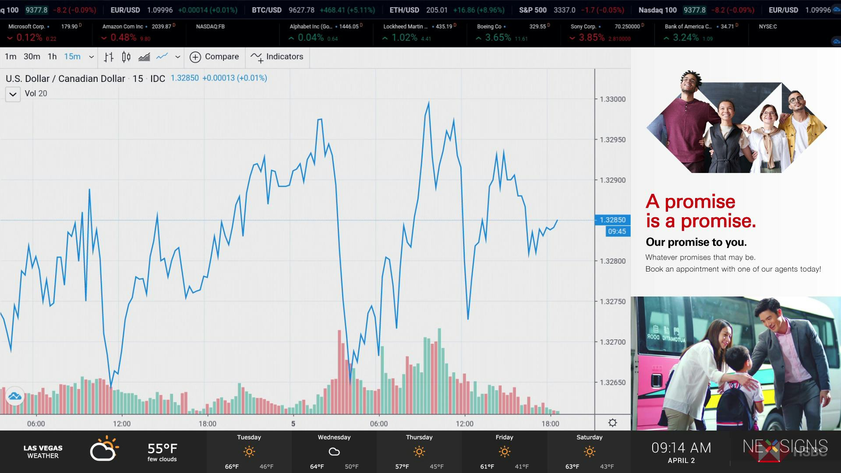841x473 pixels.
Task: Select the active 15m interval tab
Action: pyautogui.click(x=72, y=56)
